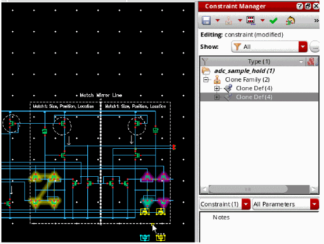The height and width of the screenshot is (244, 324).
Task: Show more toolbar items via double chevron
Action: coord(317,20)
